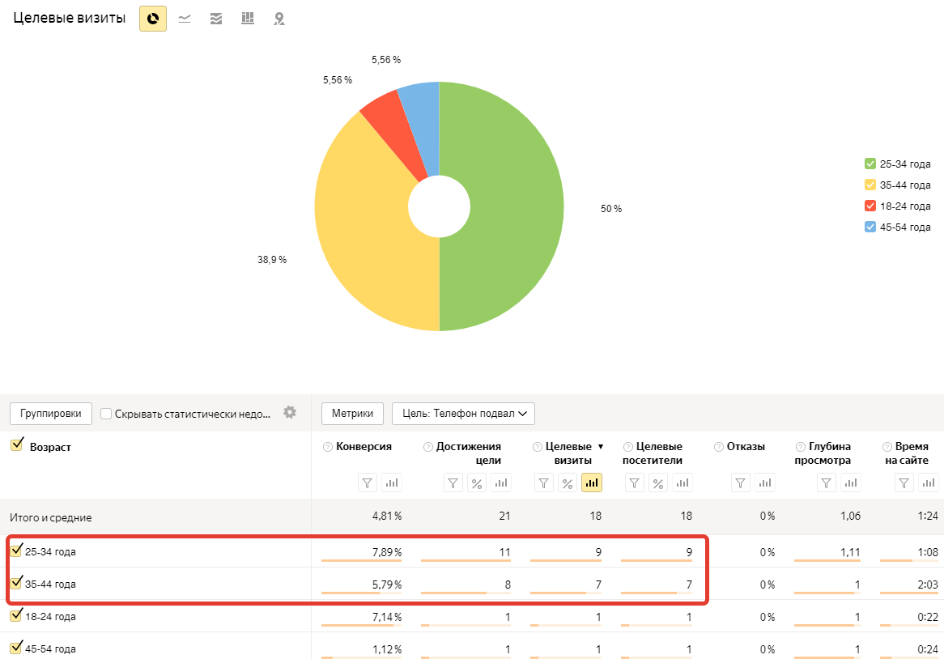Click conversion value 7,89 %

point(386,552)
